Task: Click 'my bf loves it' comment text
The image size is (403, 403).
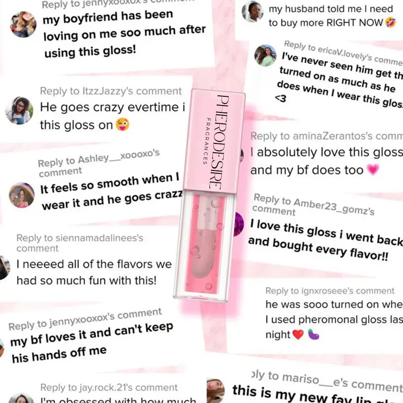Action: [x=92, y=342]
